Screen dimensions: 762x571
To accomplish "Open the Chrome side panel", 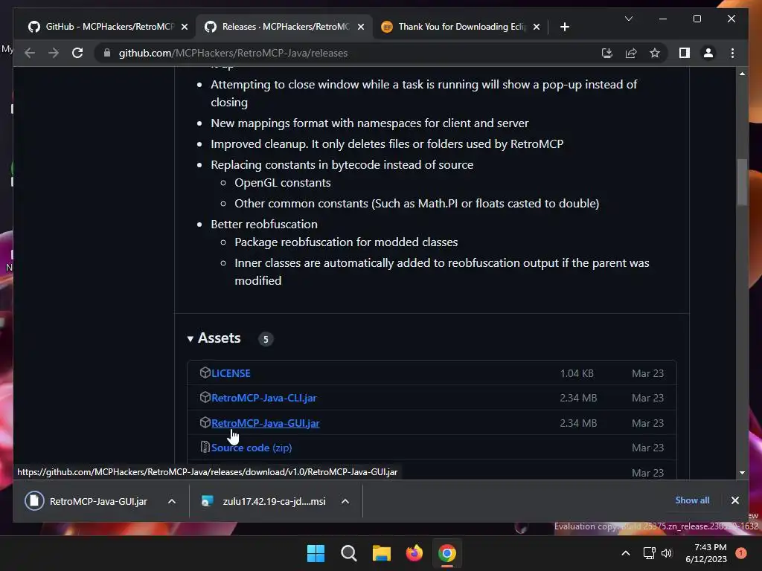I will point(685,53).
